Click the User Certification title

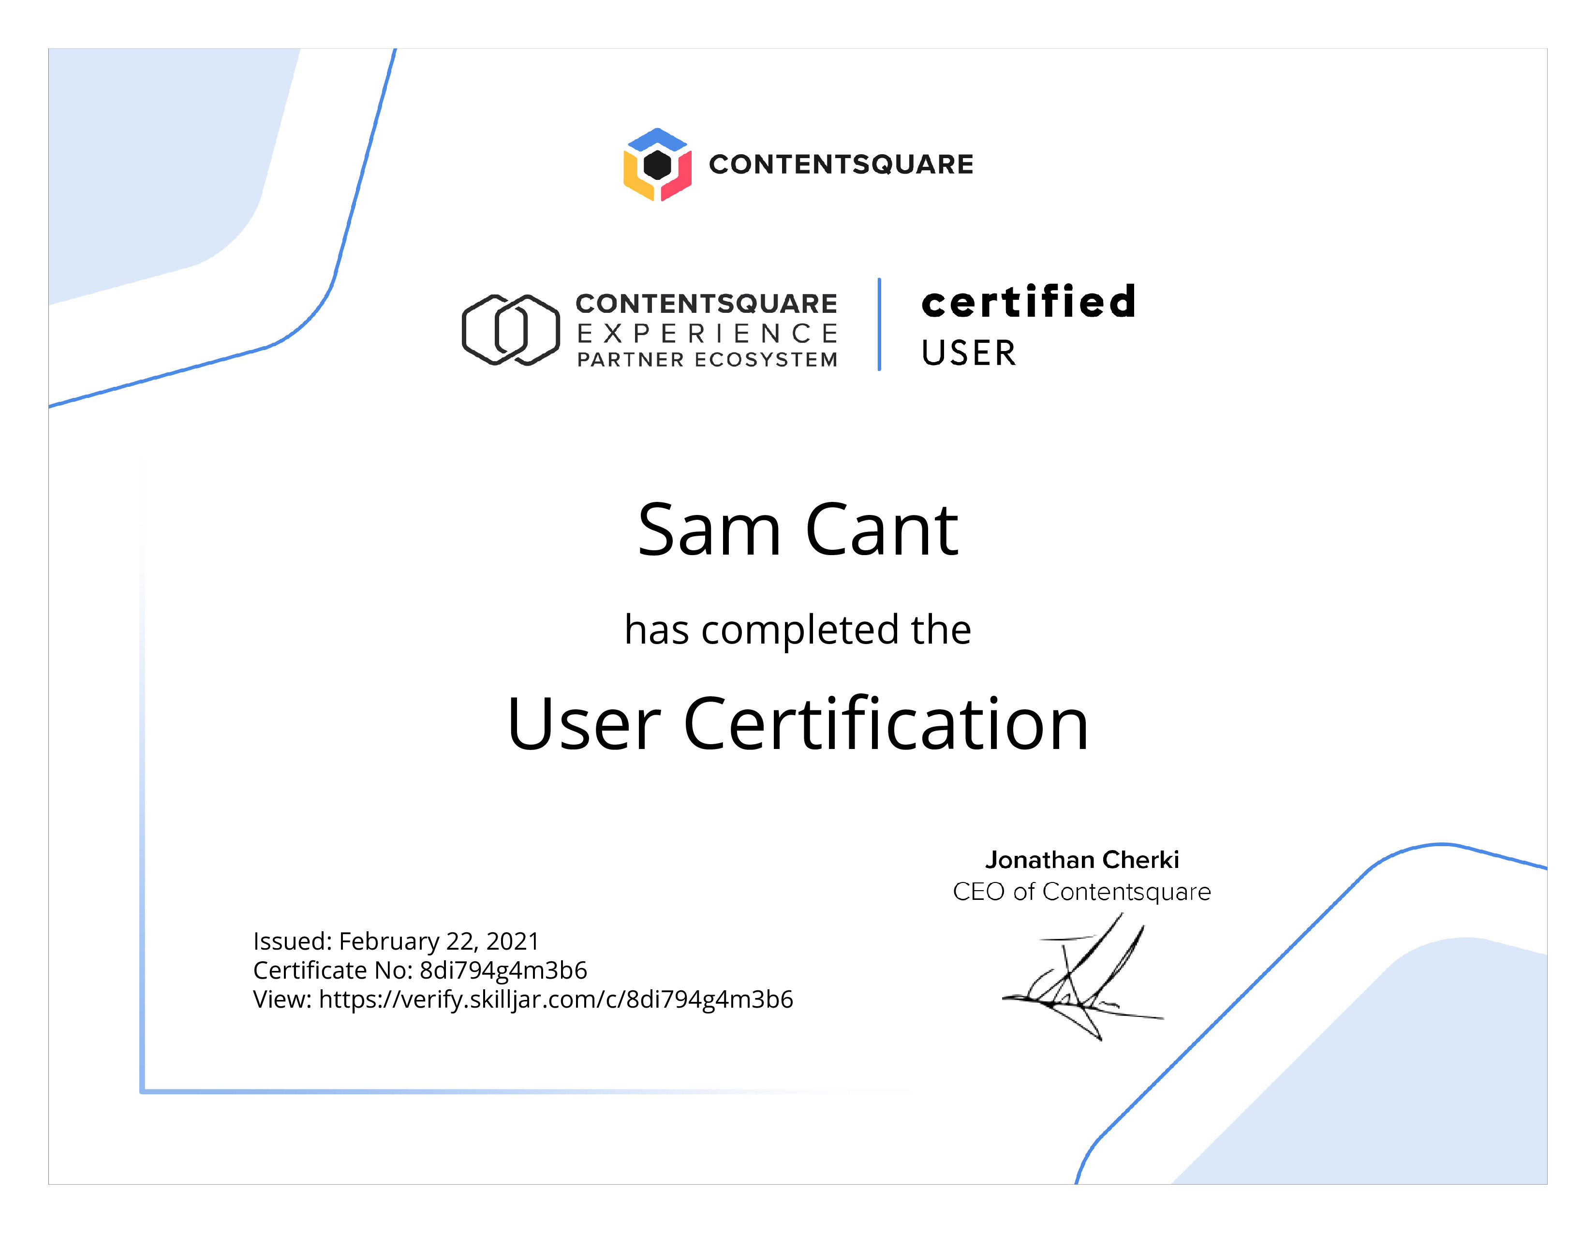click(798, 723)
